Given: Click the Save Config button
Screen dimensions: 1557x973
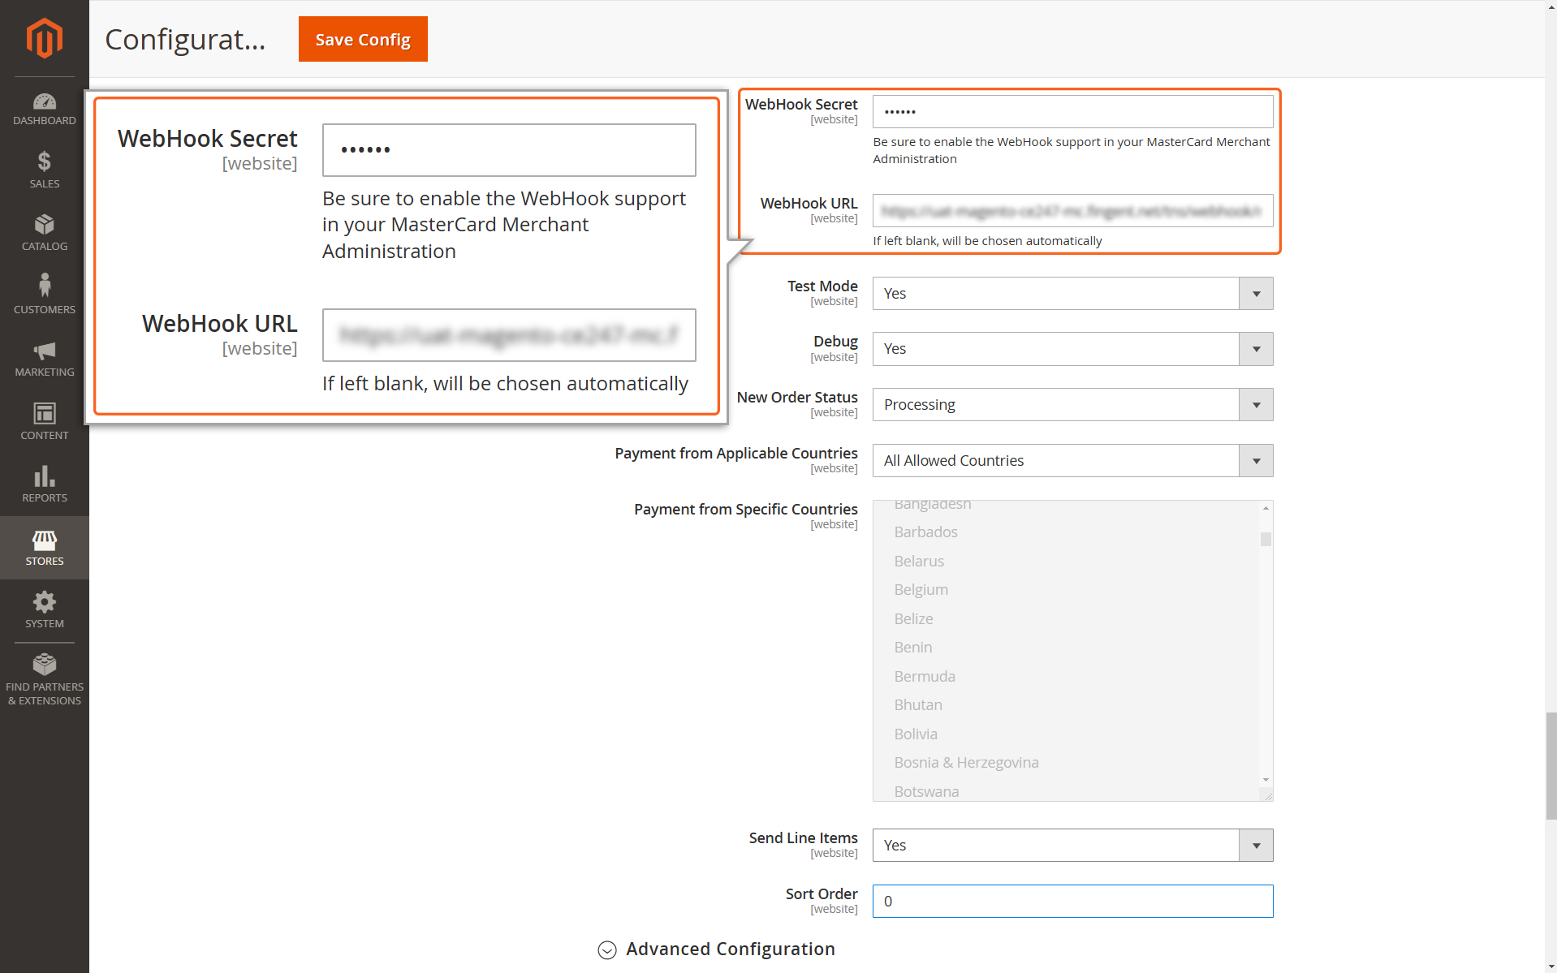Looking at the screenshot, I should (x=363, y=39).
